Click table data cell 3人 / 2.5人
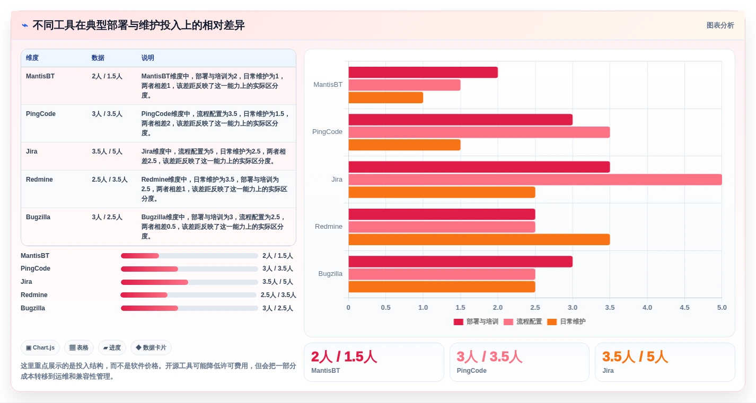756x403 pixels. pyautogui.click(x=107, y=217)
